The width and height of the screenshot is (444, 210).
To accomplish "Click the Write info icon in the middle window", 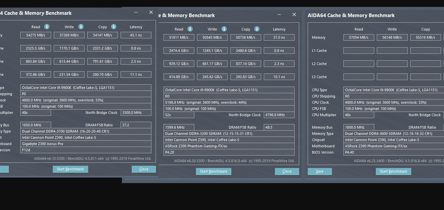I will pyautogui.click(x=224, y=29).
